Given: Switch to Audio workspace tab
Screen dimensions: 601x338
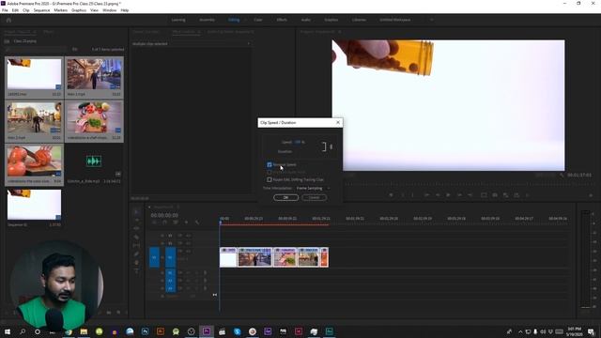Looking at the screenshot, I should [305, 20].
